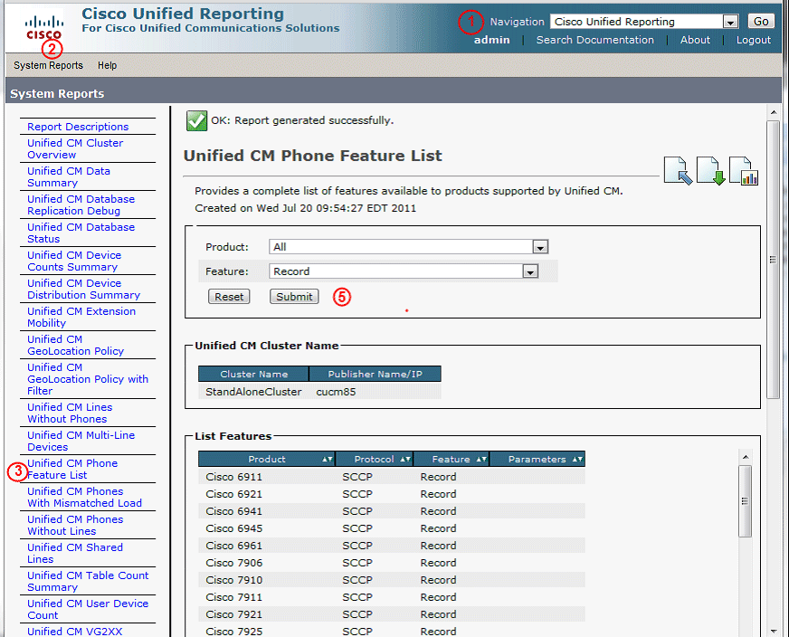Open Unified CM GeoLocation Policy with Filter

[88, 379]
